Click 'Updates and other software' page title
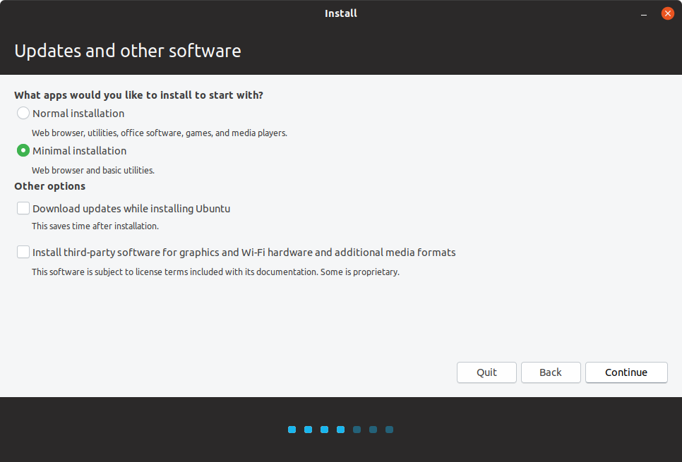The image size is (682, 462). tap(128, 51)
